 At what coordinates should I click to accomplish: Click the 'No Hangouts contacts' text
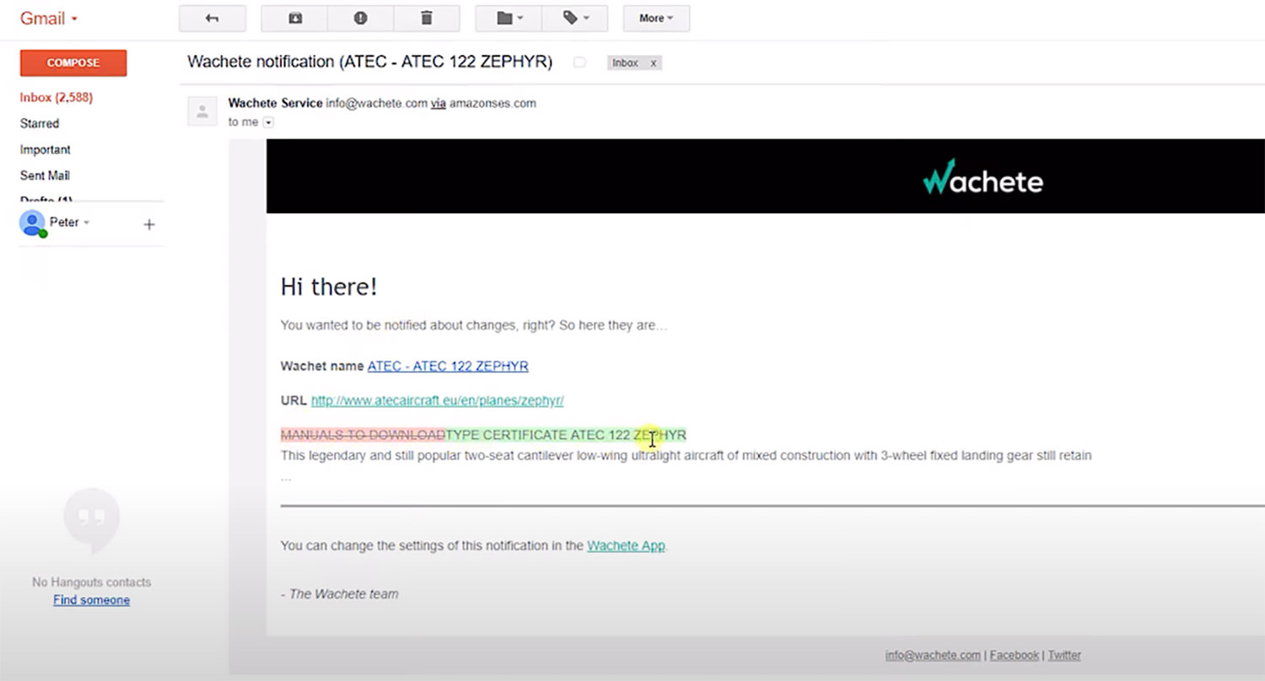(x=91, y=582)
